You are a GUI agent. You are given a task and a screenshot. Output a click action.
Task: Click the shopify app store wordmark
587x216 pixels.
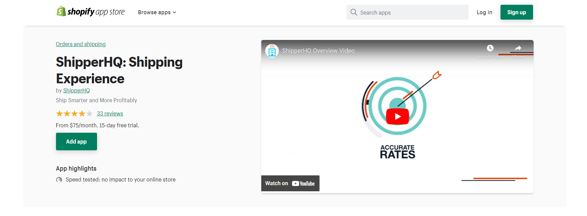(x=96, y=12)
